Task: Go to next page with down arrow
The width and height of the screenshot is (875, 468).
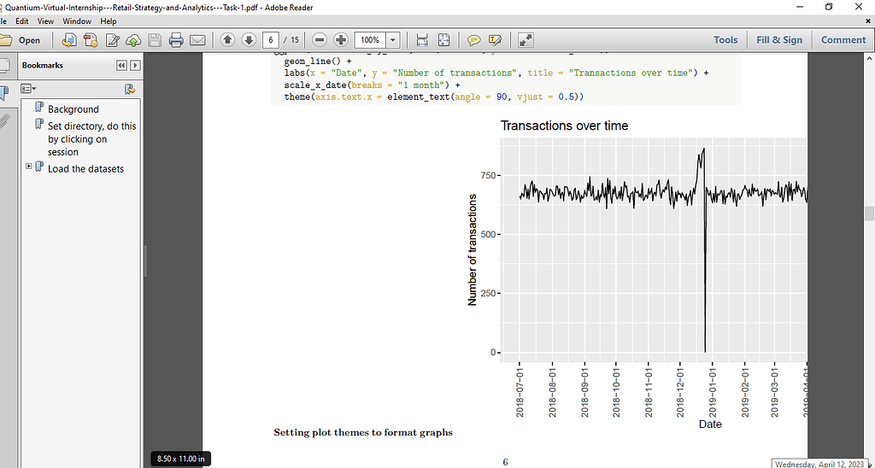Action: click(249, 40)
